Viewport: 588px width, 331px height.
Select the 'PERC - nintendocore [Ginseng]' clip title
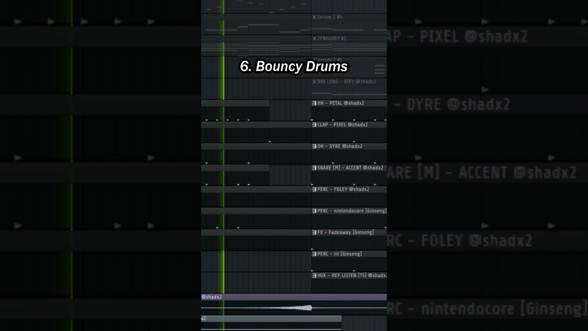pyautogui.click(x=352, y=211)
